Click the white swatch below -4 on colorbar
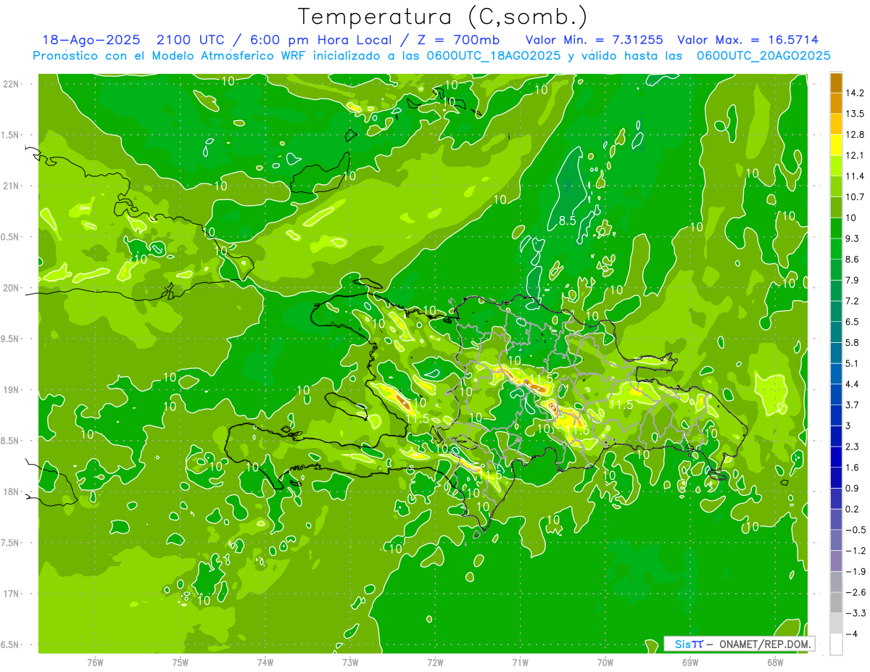This screenshot has width=870, height=672. (836, 644)
